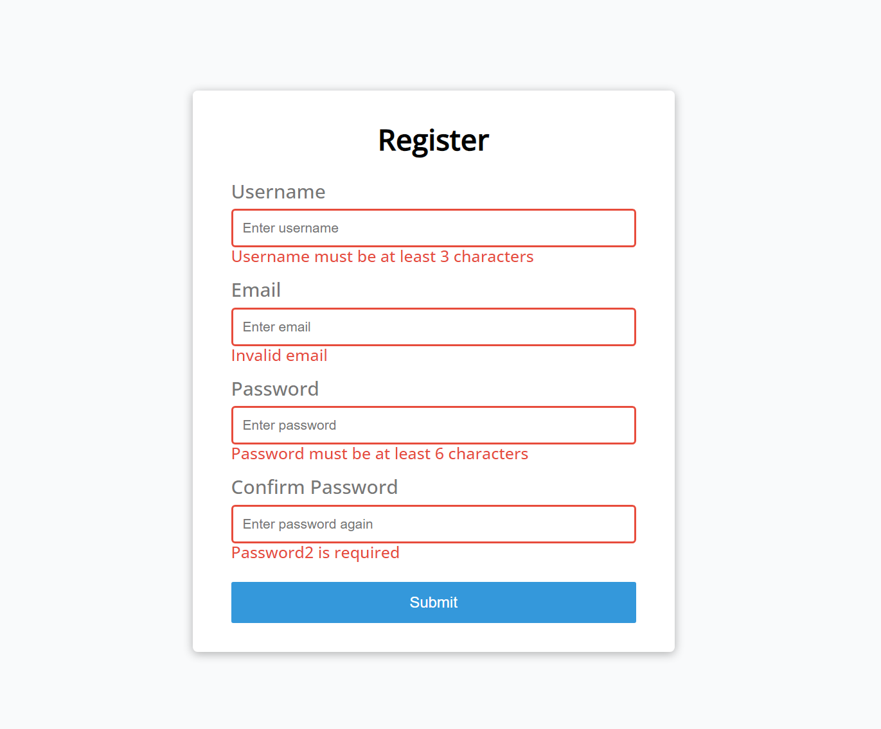Click the Username field label
This screenshot has width=881, height=729.
(278, 191)
